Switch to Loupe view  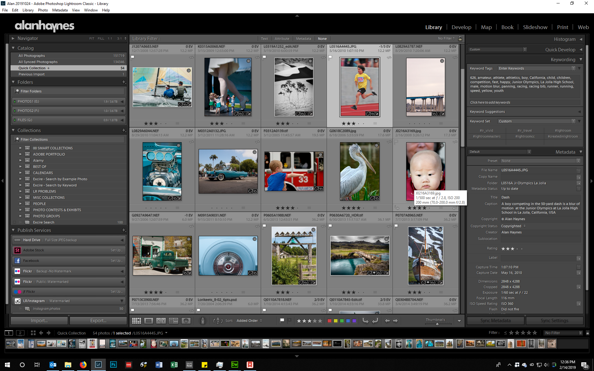[x=149, y=321]
